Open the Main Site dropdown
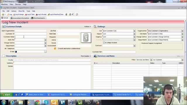Screen dimensions: 187x105 [x=46, y=40]
